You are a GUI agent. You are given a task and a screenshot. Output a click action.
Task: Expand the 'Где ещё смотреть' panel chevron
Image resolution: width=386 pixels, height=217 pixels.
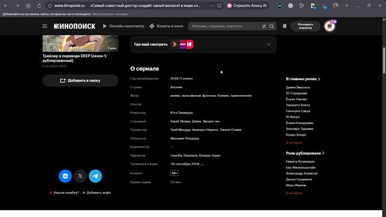click(268, 45)
